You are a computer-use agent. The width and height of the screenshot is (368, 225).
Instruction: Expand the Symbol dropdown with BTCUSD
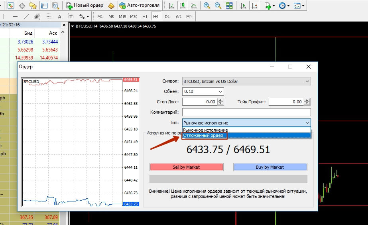pos(246,81)
